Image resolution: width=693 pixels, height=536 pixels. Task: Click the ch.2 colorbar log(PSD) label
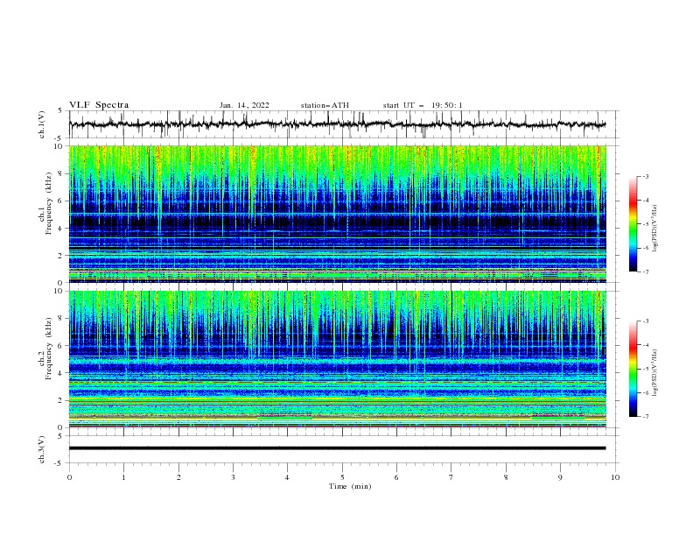pyautogui.click(x=655, y=373)
